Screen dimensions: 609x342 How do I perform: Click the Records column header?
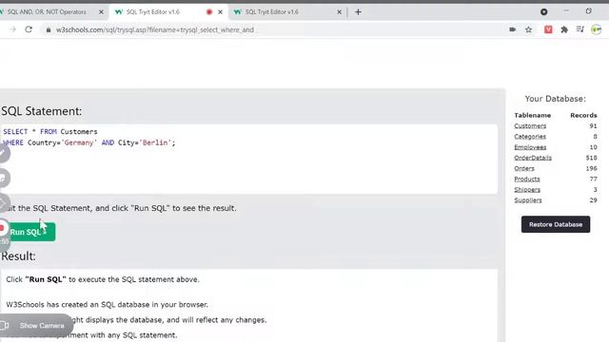coord(583,115)
